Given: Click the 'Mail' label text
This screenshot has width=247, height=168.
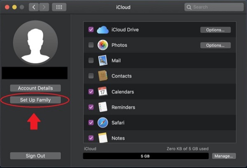Looking at the screenshot, I should [116, 60].
